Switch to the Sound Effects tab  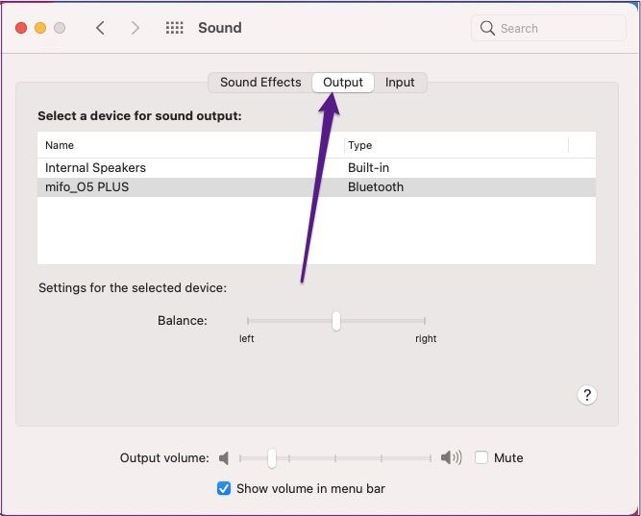click(260, 83)
